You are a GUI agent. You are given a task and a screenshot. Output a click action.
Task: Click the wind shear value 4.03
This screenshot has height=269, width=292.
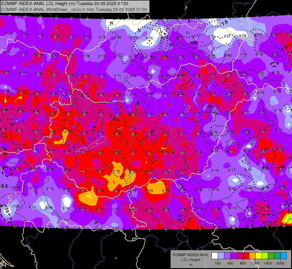(149, 38)
